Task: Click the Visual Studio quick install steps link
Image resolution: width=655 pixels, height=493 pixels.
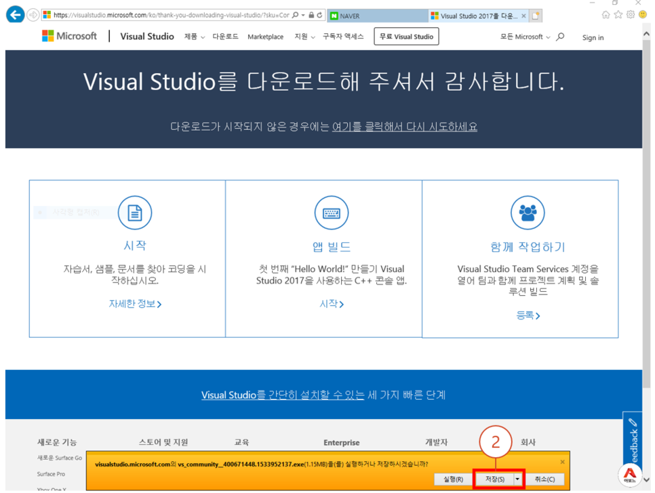Action: pos(283,395)
